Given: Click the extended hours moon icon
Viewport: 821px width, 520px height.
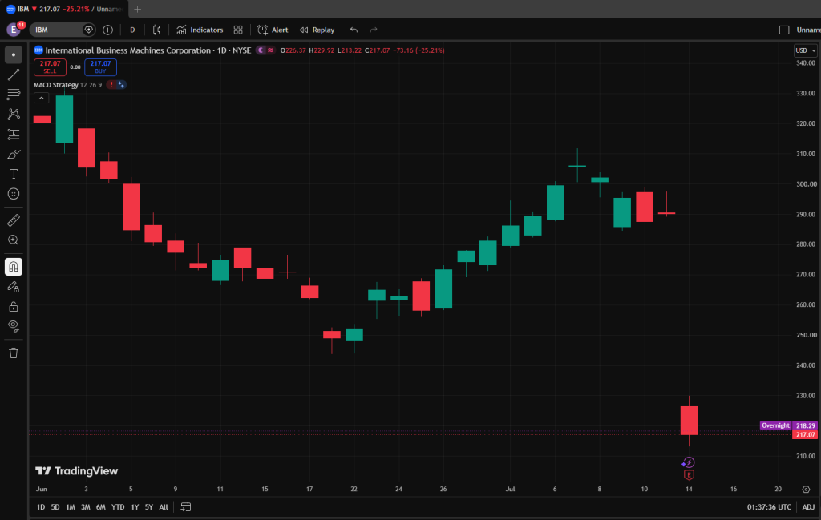Looking at the screenshot, I should 261,50.
